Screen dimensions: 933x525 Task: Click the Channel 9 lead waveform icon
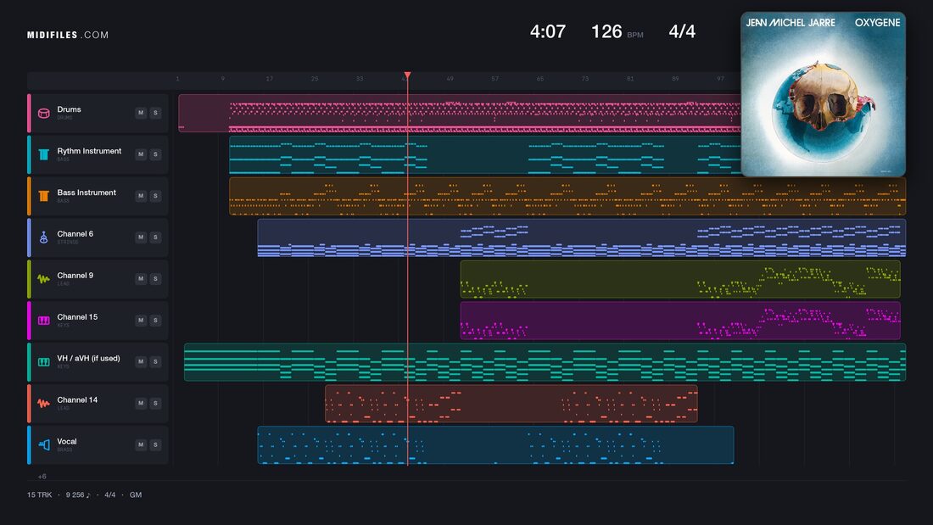pyautogui.click(x=43, y=278)
